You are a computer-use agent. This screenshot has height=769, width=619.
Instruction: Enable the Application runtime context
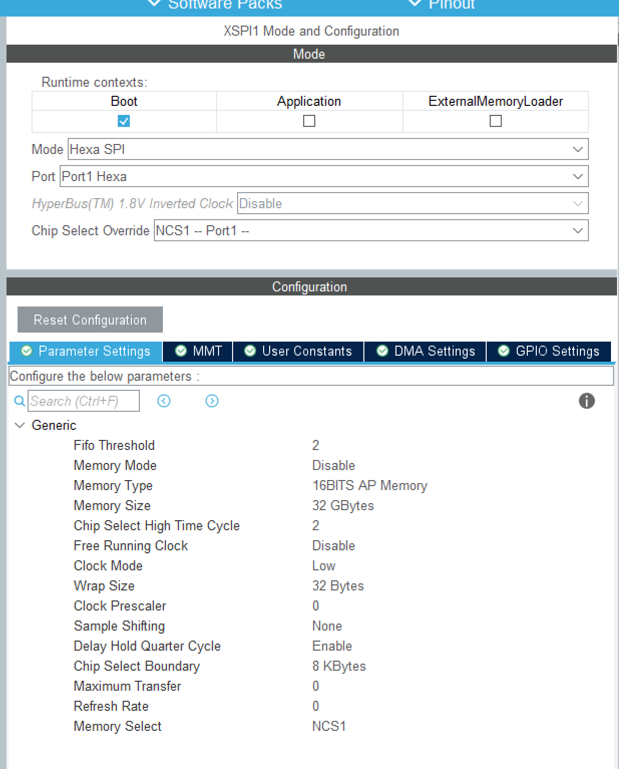click(x=309, y=121)
